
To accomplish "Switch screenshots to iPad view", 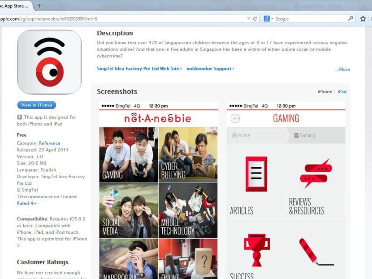I will (342, 92).
